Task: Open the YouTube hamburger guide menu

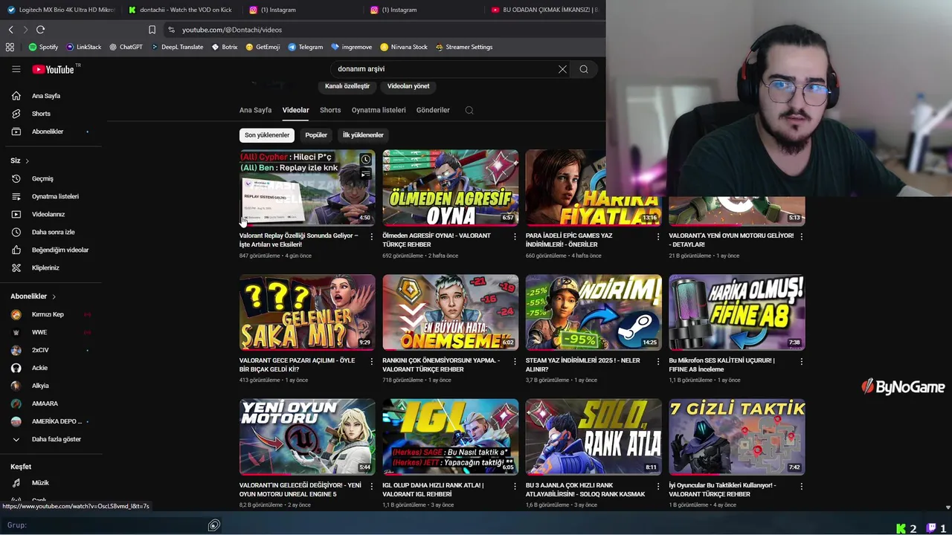Action: (16, 69)
